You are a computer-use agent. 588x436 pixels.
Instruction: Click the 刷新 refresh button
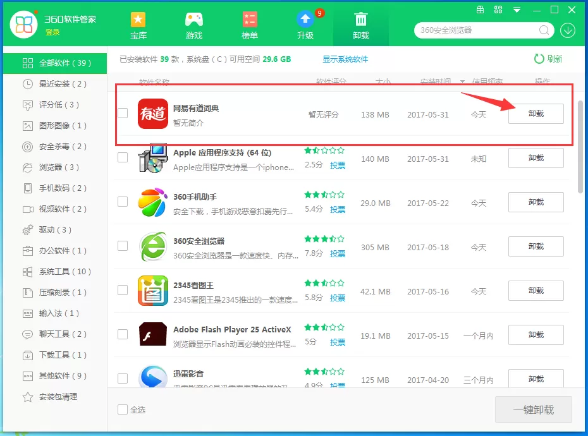(548, 59)
